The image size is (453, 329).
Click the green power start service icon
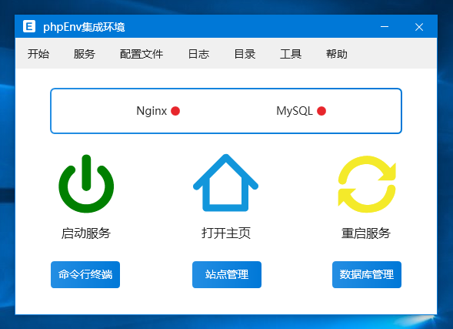coord(86,183)
